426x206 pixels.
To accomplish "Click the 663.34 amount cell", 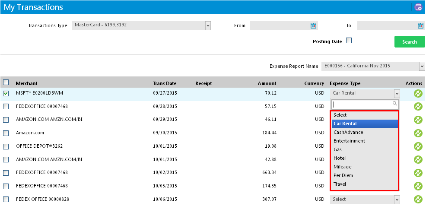I will [268, 173].
